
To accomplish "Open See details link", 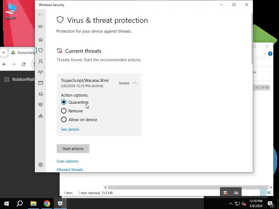I will [70, 129].
